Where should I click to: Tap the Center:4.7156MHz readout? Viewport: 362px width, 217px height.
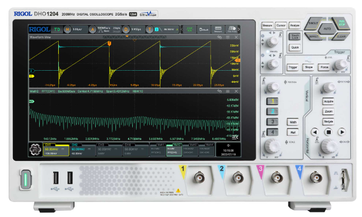pyautogui.click(x=90, y=91)
